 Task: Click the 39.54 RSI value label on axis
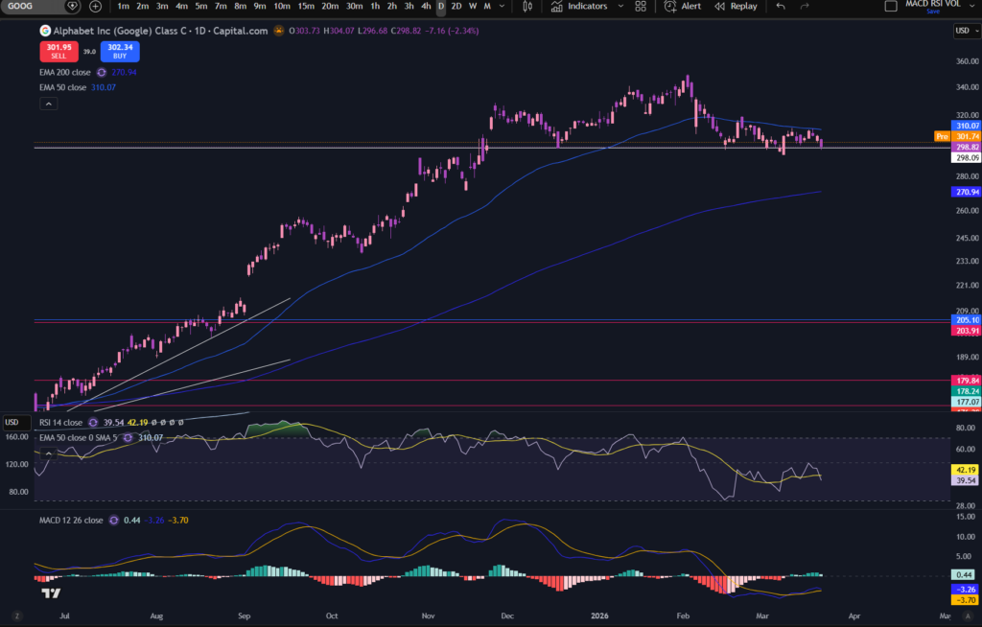965,480
